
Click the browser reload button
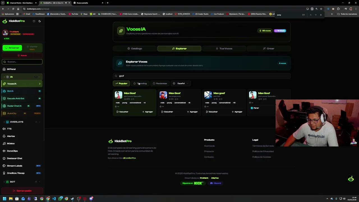click(13, 9)
